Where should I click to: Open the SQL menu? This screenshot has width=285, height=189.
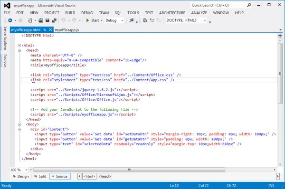[118, 13]
